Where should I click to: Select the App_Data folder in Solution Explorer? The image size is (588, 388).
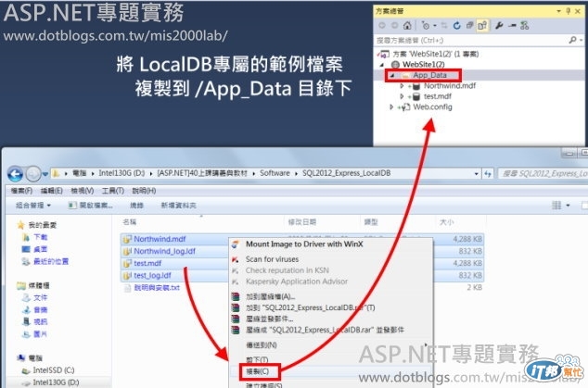coord(429,75)
